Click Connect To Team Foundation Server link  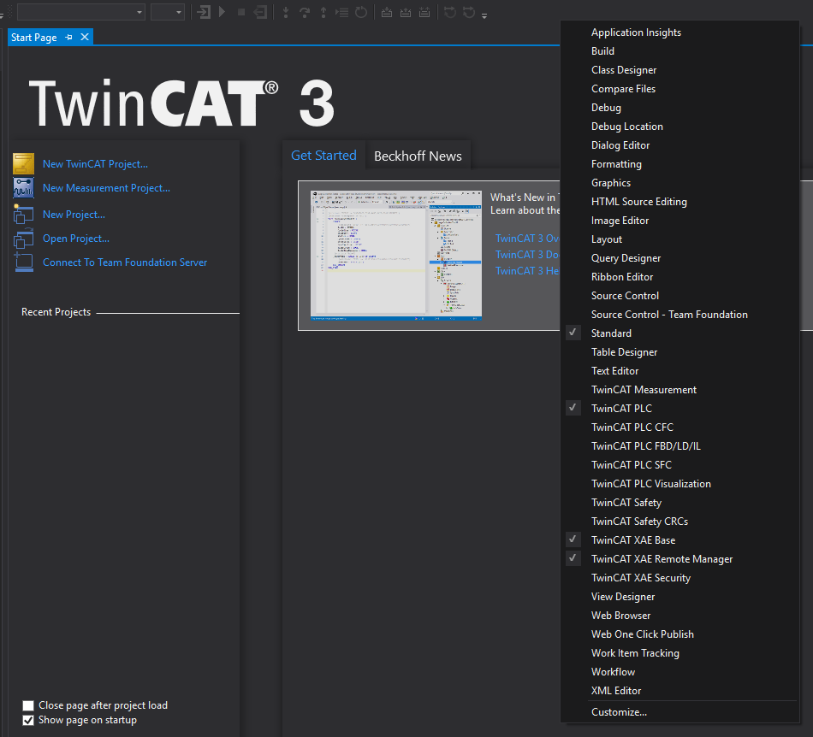(x=125, y=262)
